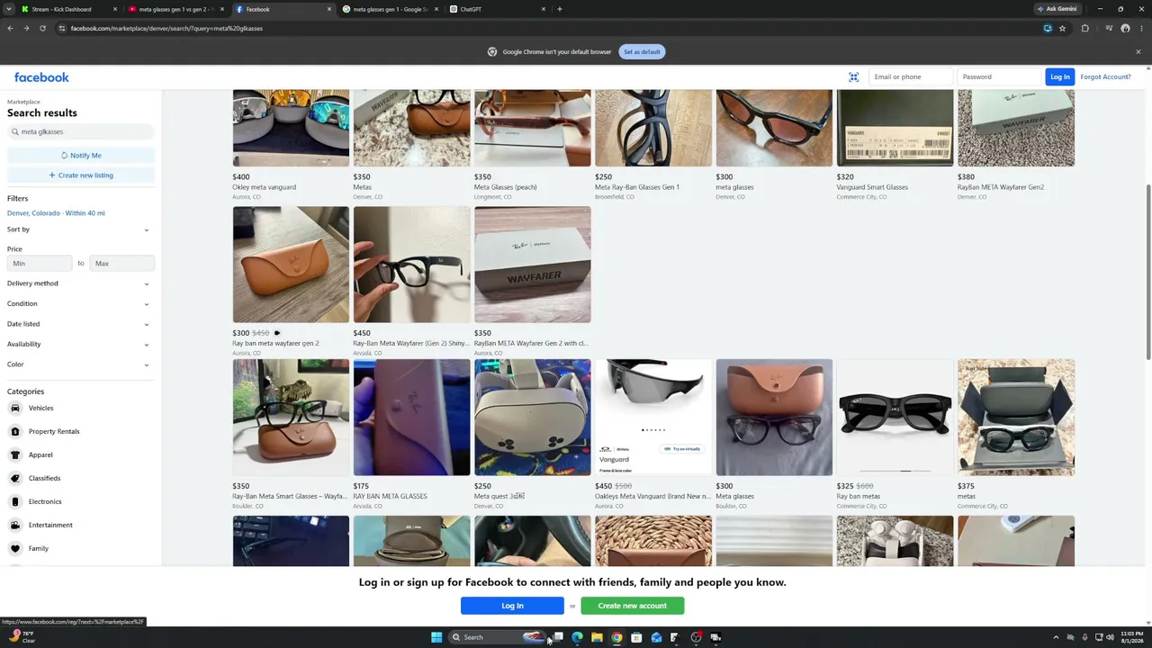
Task: Show hidden system tray icons
Action: pyautogui.click(x=1056, y=637)
